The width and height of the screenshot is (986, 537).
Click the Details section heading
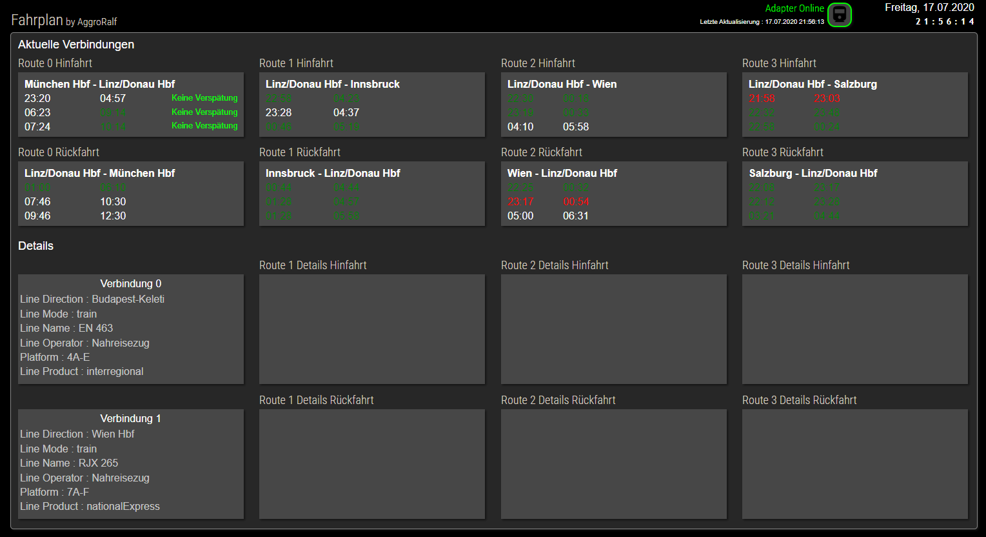tap(36, 246)
